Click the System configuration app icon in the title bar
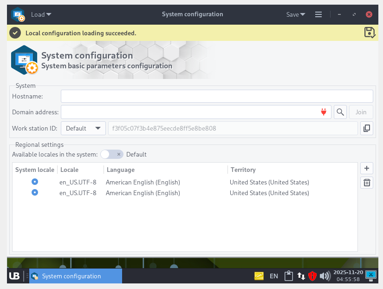Viewport: 383px width, 289px height. pos(18,14)
